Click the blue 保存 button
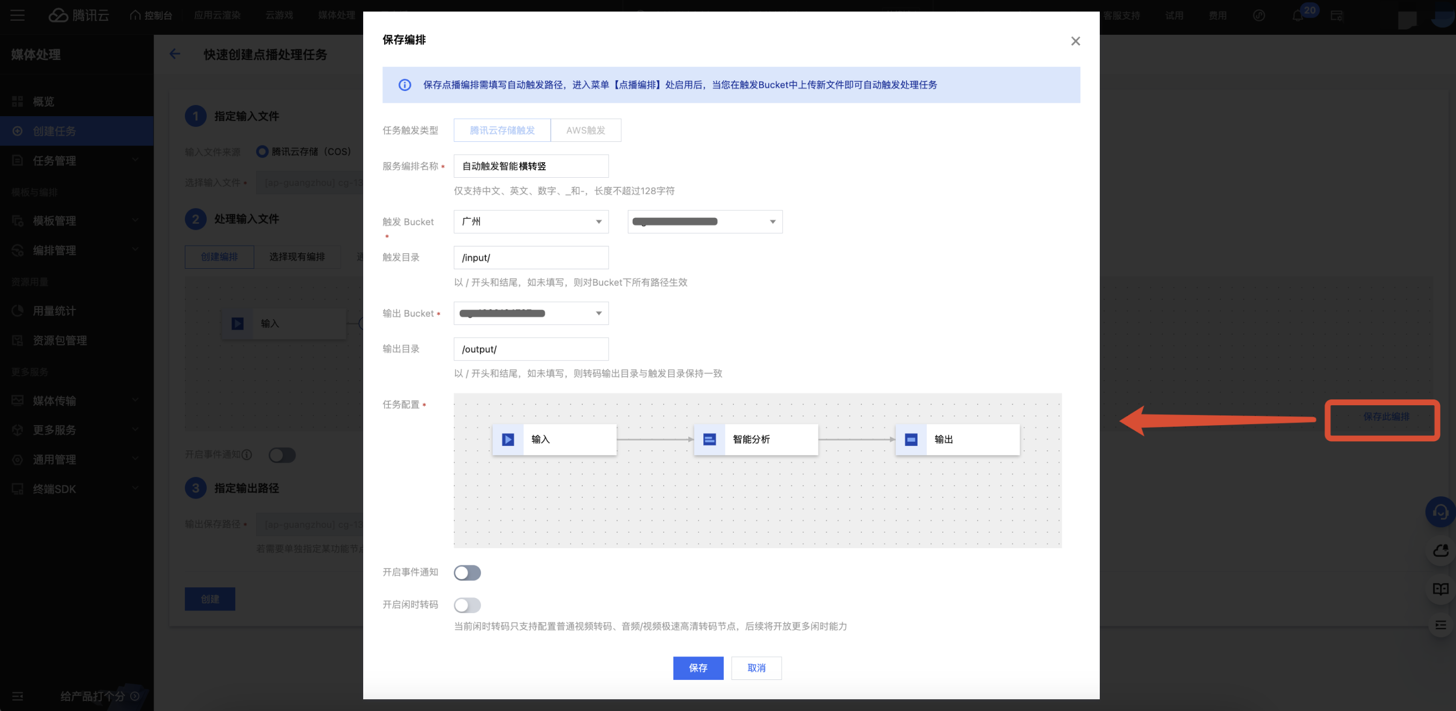Image resolution: width=1456 pixels, height=711 pixels. point(697,668)
